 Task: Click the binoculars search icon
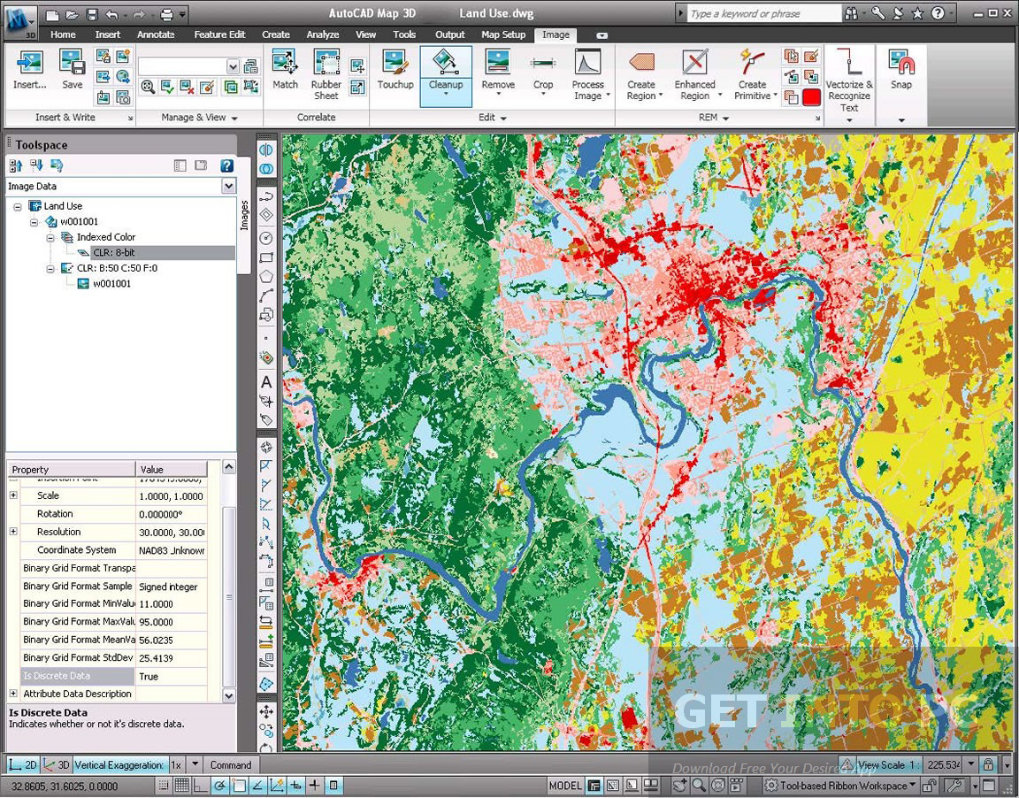pyautogui.click(x=851, y=13)
